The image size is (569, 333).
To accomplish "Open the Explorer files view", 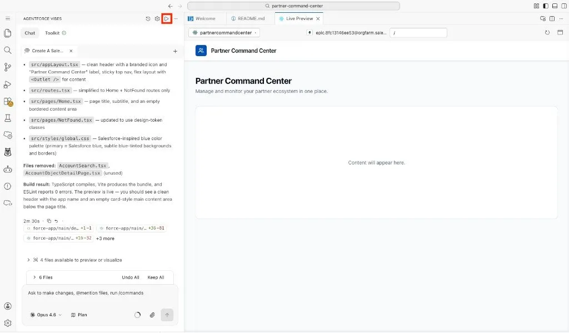I will click(8, 33).
